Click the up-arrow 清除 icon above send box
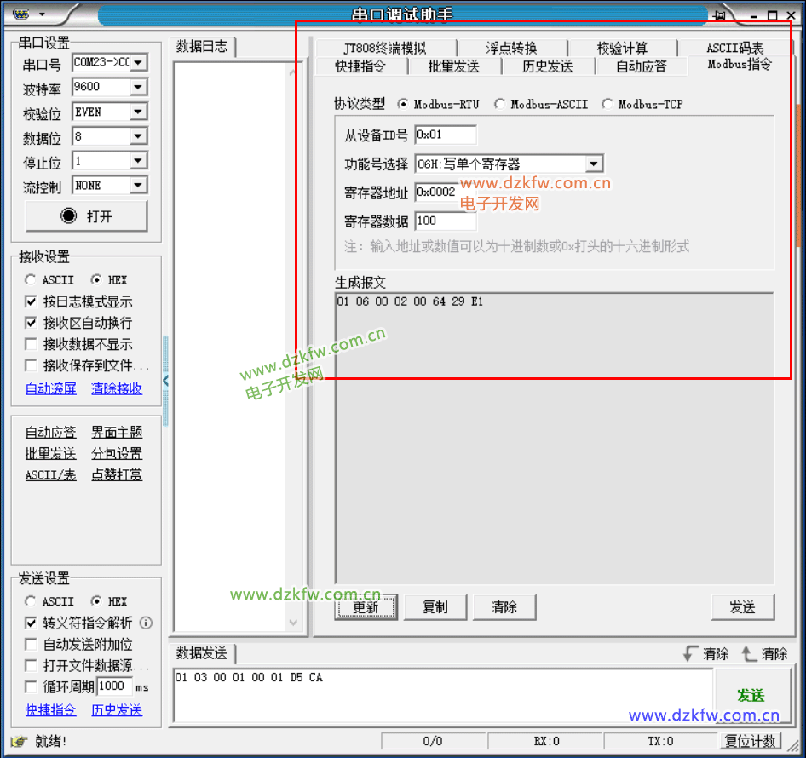Image resolution: width=806 pixels, height=758 pixels. click(749, 654)
